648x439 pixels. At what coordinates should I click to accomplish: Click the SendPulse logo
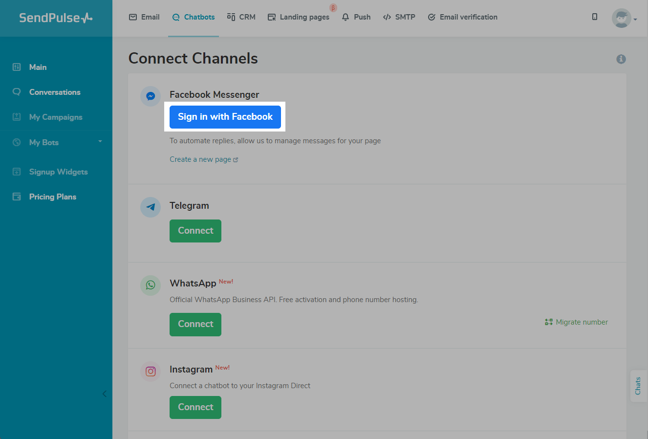[56, 18]
